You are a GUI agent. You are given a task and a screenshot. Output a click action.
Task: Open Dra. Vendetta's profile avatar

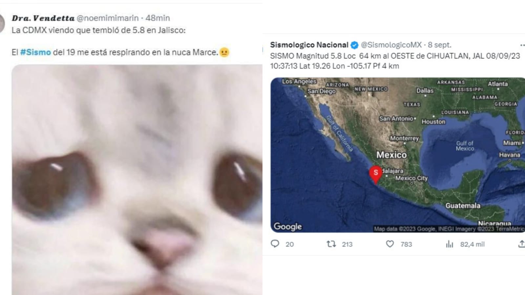[2, 24]
